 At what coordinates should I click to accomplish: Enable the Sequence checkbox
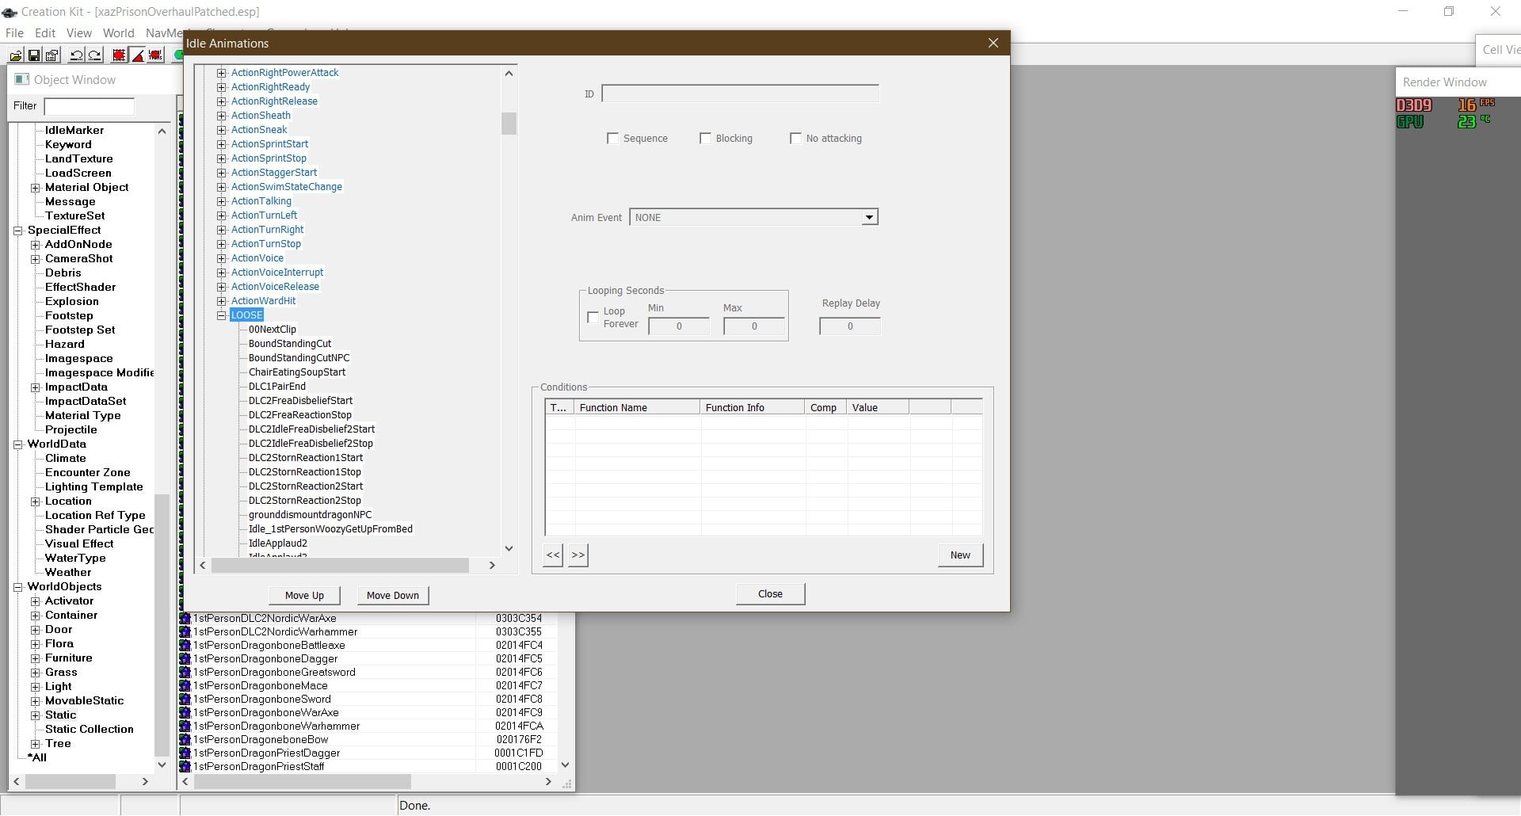click(x=612, y=139)
